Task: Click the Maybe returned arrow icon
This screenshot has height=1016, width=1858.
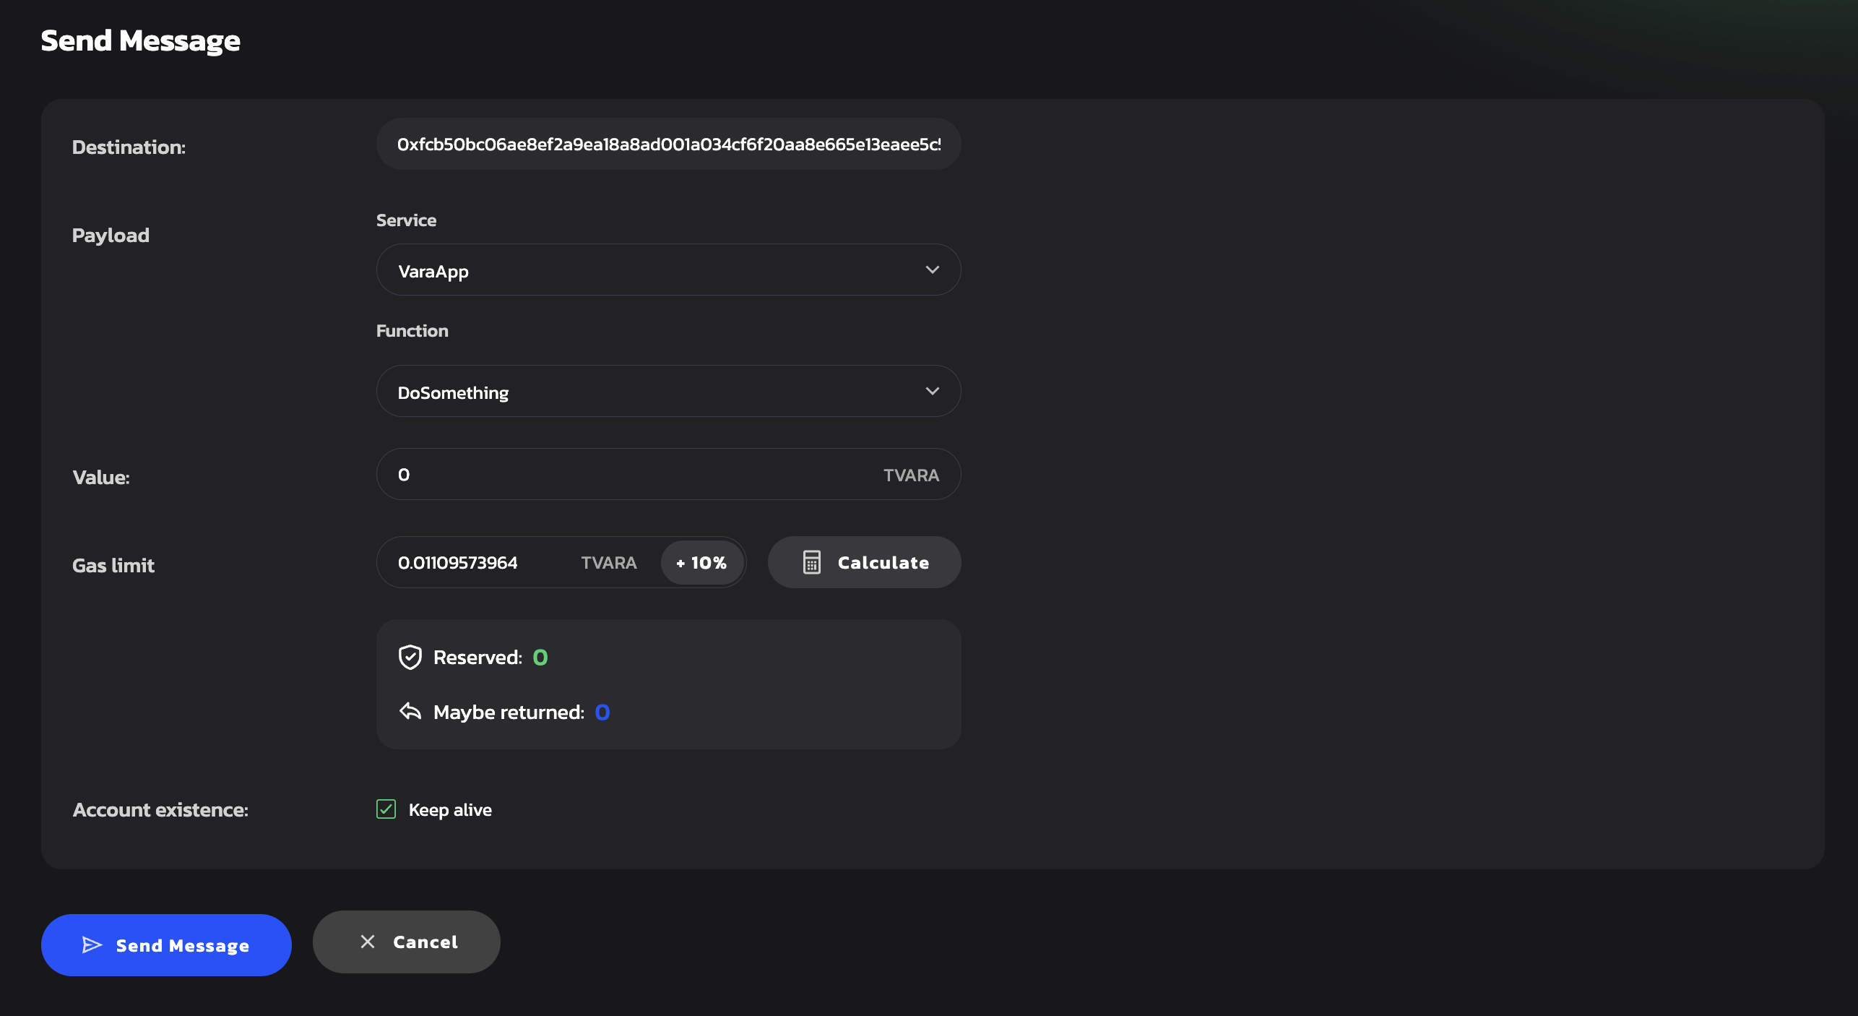Action: [410, 712]
